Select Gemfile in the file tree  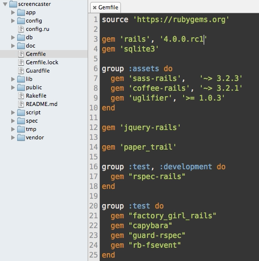coord(36,54)
